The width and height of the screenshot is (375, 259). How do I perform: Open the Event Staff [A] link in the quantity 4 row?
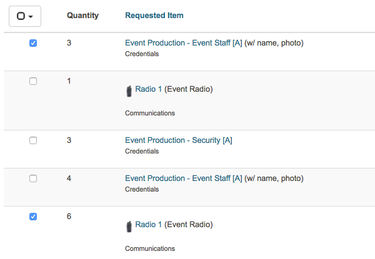(x=183, y=178)
